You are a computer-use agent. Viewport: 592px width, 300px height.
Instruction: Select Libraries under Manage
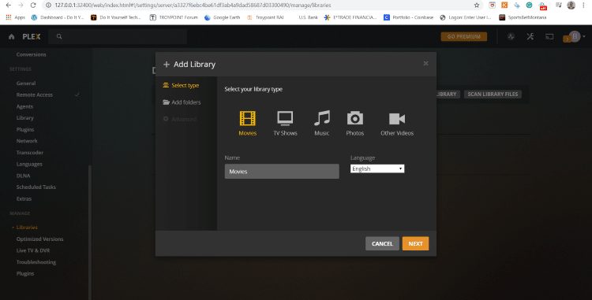tap(27, 228)
